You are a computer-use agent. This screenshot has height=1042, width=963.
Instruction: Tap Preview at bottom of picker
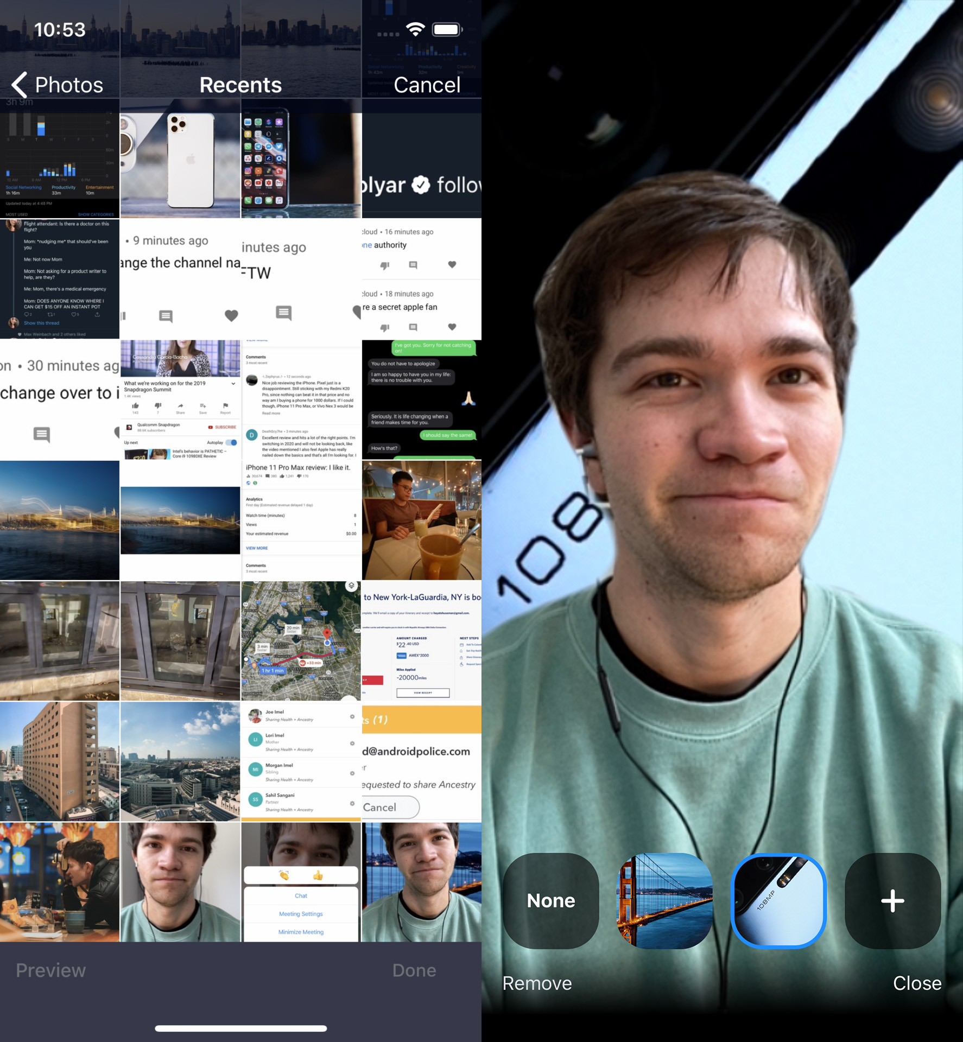51,970
